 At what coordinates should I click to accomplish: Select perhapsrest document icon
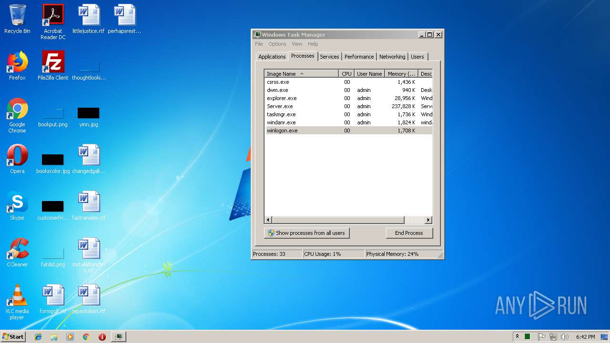(124, 19)
